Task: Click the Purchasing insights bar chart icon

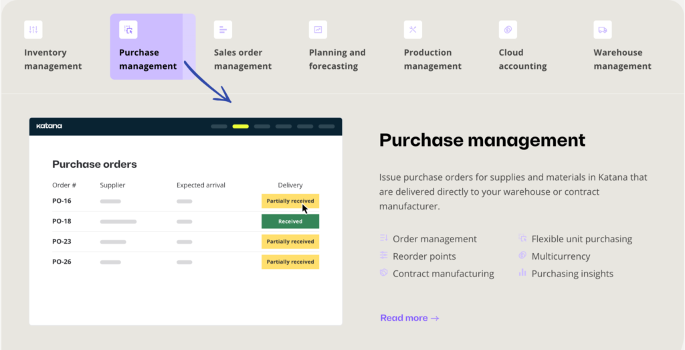Action: click(x=522, y=272)
